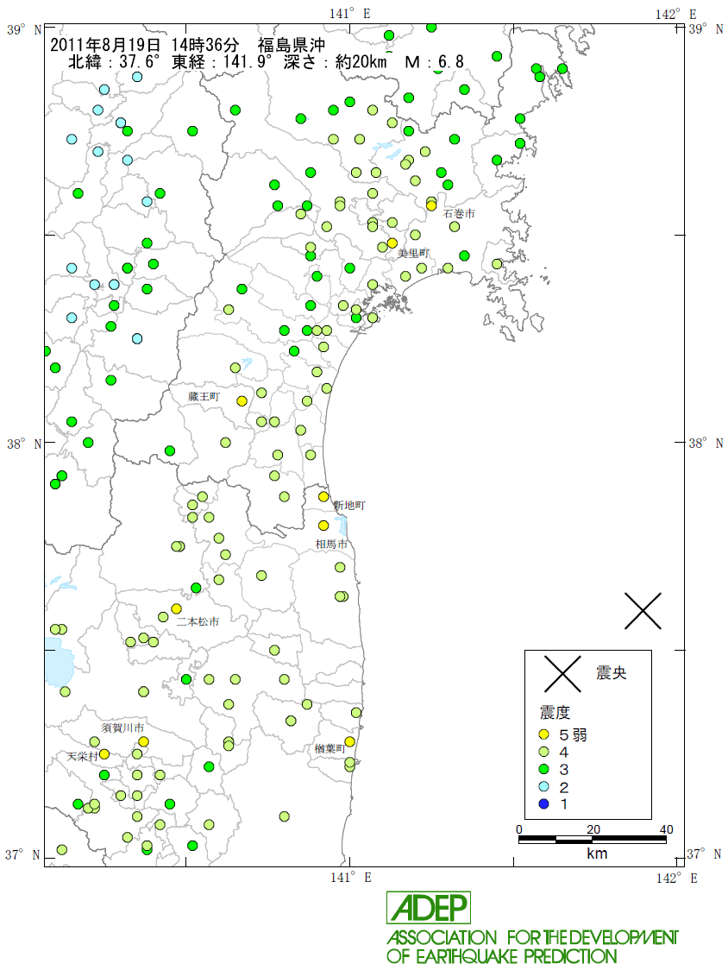Click the earthquake date and time title line

tap(187, 45)
